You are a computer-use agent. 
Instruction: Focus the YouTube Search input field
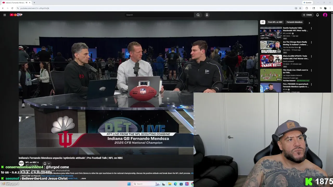(x=159, y=15)
